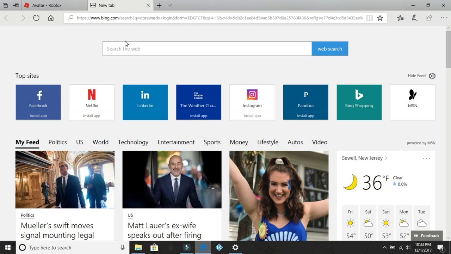Open the Hub favorites list icon

400,18
